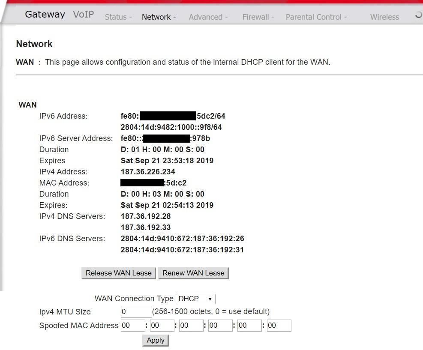Go to the Wireless tab
The image size is (423, 350).
(384, 17)
